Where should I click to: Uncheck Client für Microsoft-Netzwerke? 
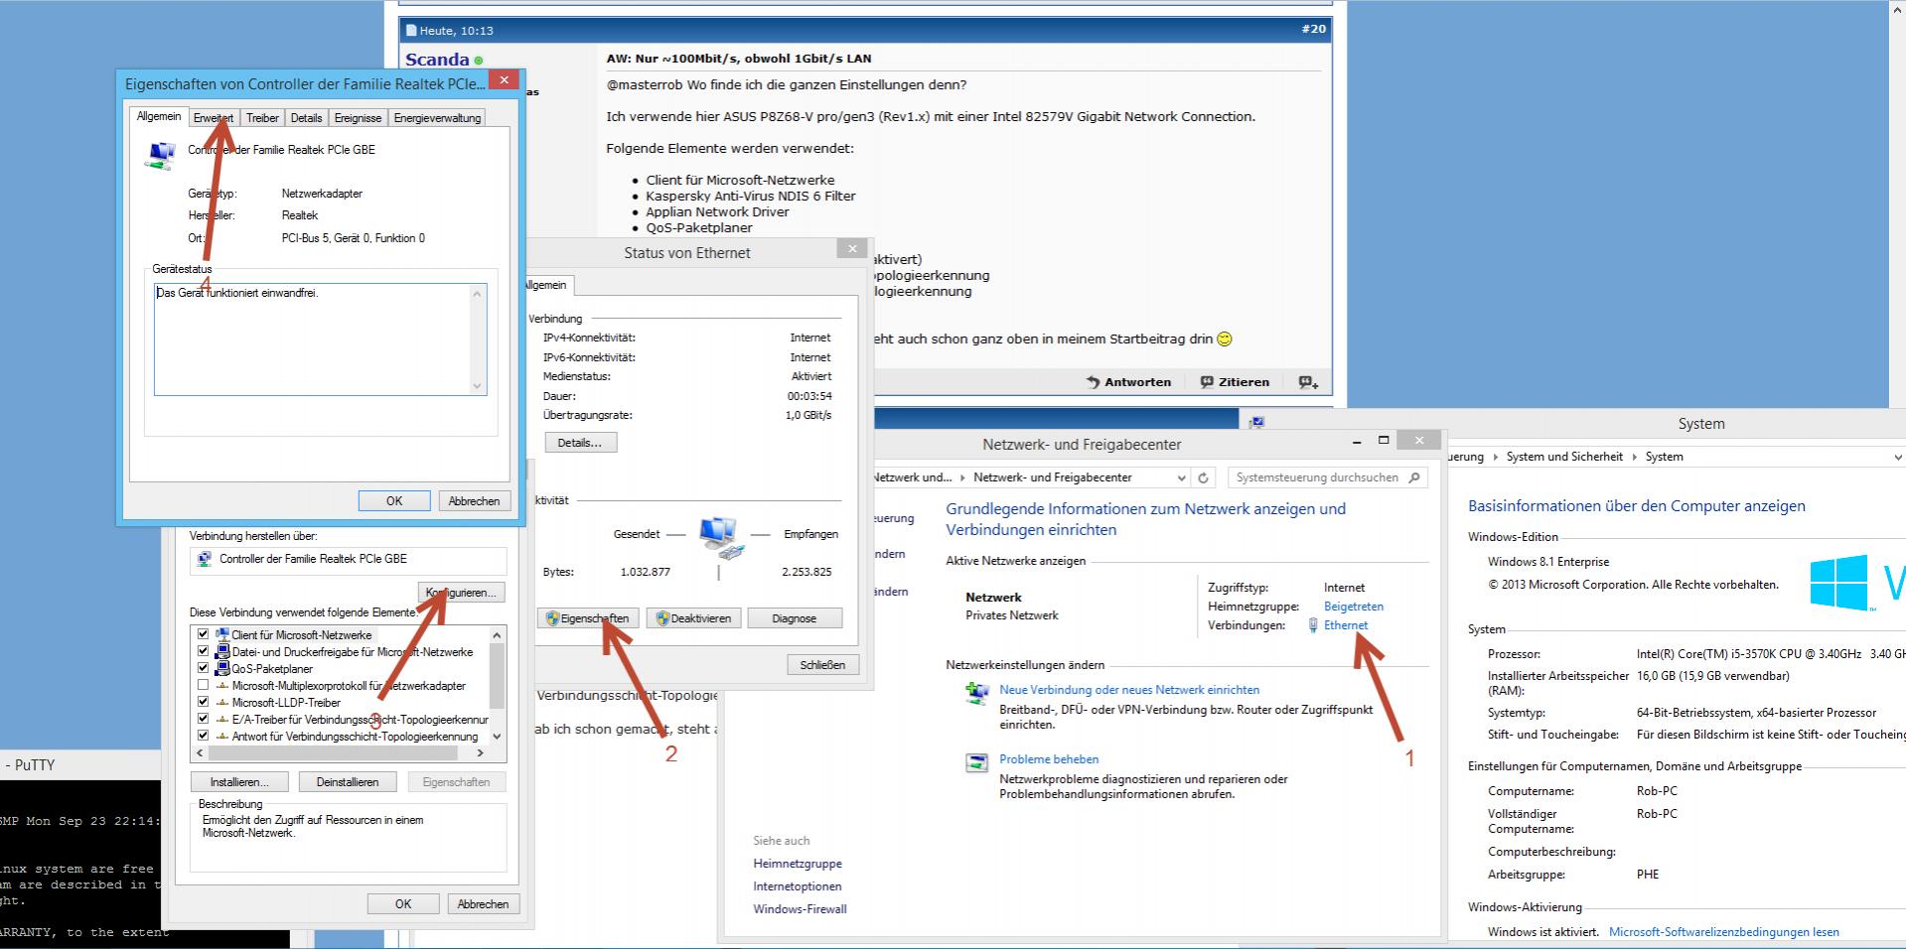(x=204, y=634)
